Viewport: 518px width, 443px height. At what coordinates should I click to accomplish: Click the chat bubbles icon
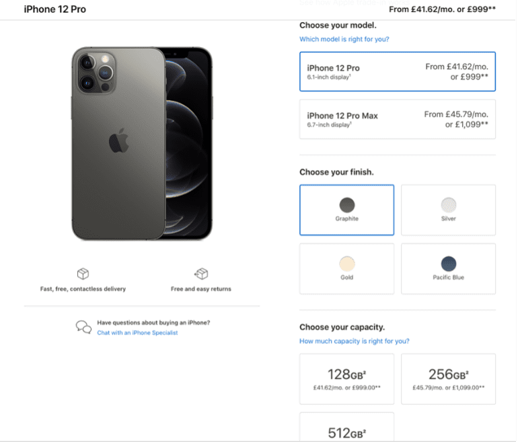[x=83, y=327]
